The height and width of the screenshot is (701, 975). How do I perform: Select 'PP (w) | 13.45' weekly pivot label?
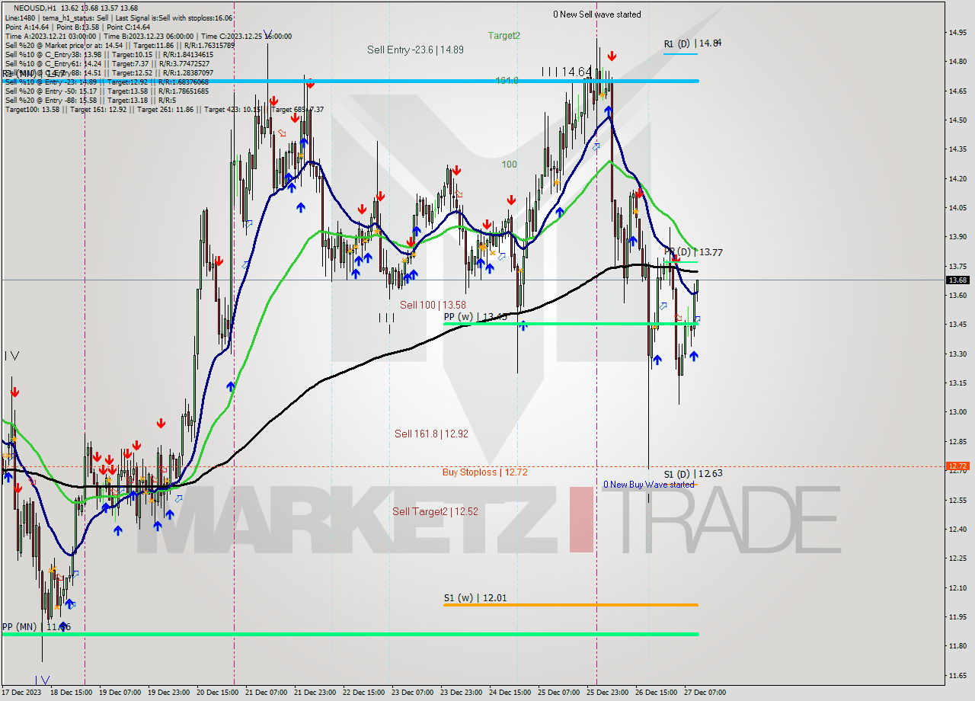[x=475, y=317]
